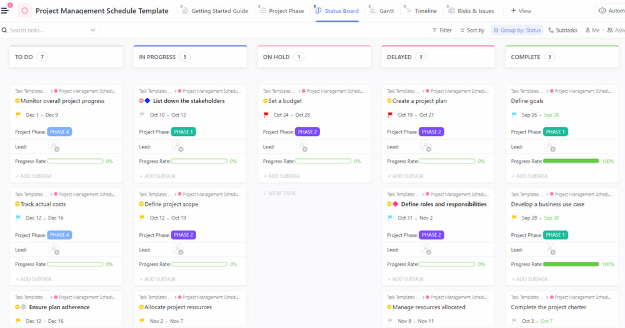625x328 pixels.
Task: Open the Risks & Issues tab
Action: 471,11
